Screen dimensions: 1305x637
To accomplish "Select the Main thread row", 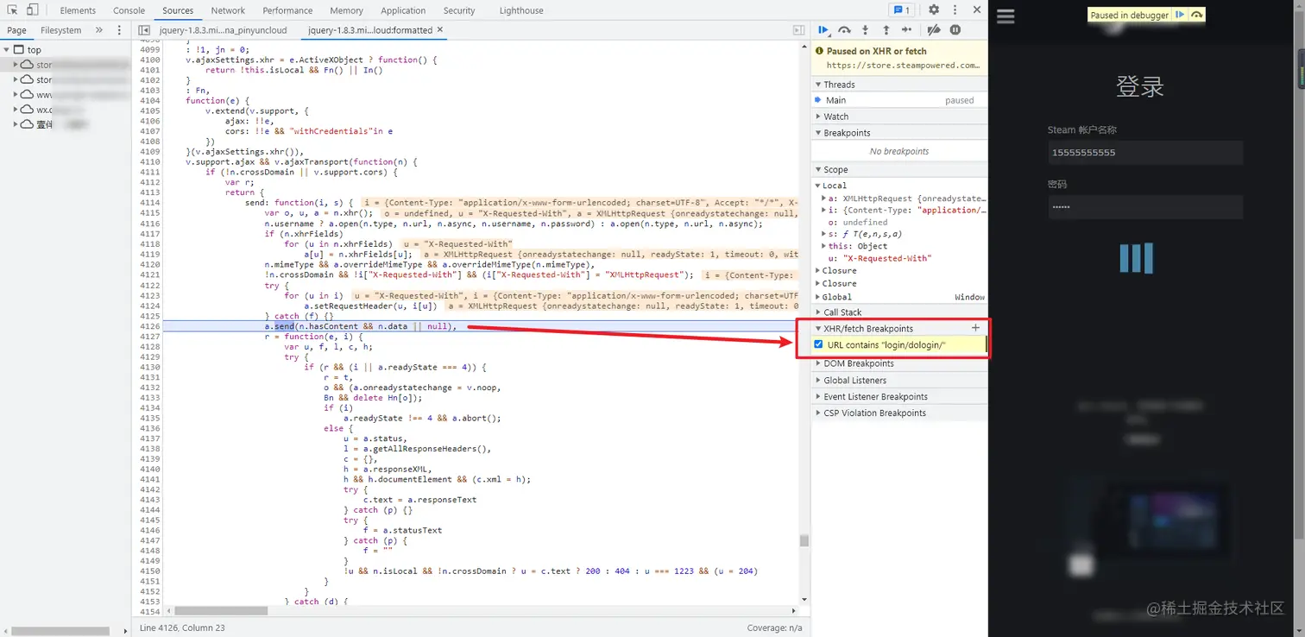I will [x=899, y=100].
